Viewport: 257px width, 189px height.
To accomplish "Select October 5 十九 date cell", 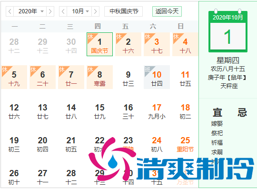I will pos(14,77).
